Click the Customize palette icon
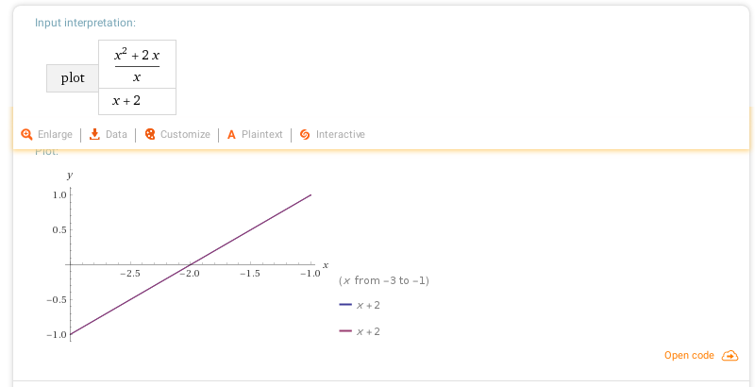 [150, 134]
